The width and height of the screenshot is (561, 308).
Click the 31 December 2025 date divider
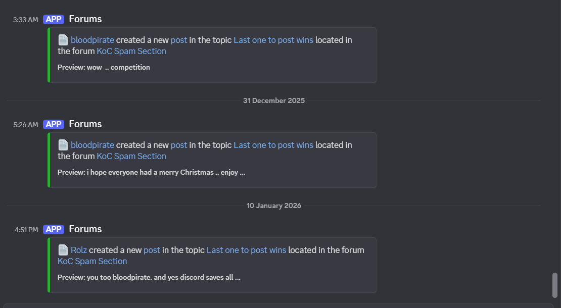274,100
